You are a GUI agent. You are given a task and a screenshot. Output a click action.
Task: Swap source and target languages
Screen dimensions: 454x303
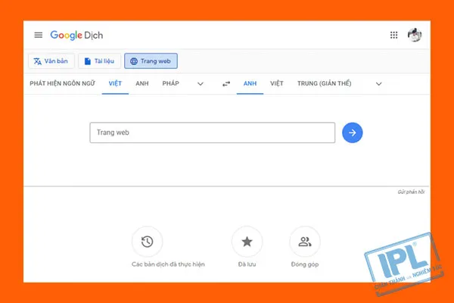226,84
